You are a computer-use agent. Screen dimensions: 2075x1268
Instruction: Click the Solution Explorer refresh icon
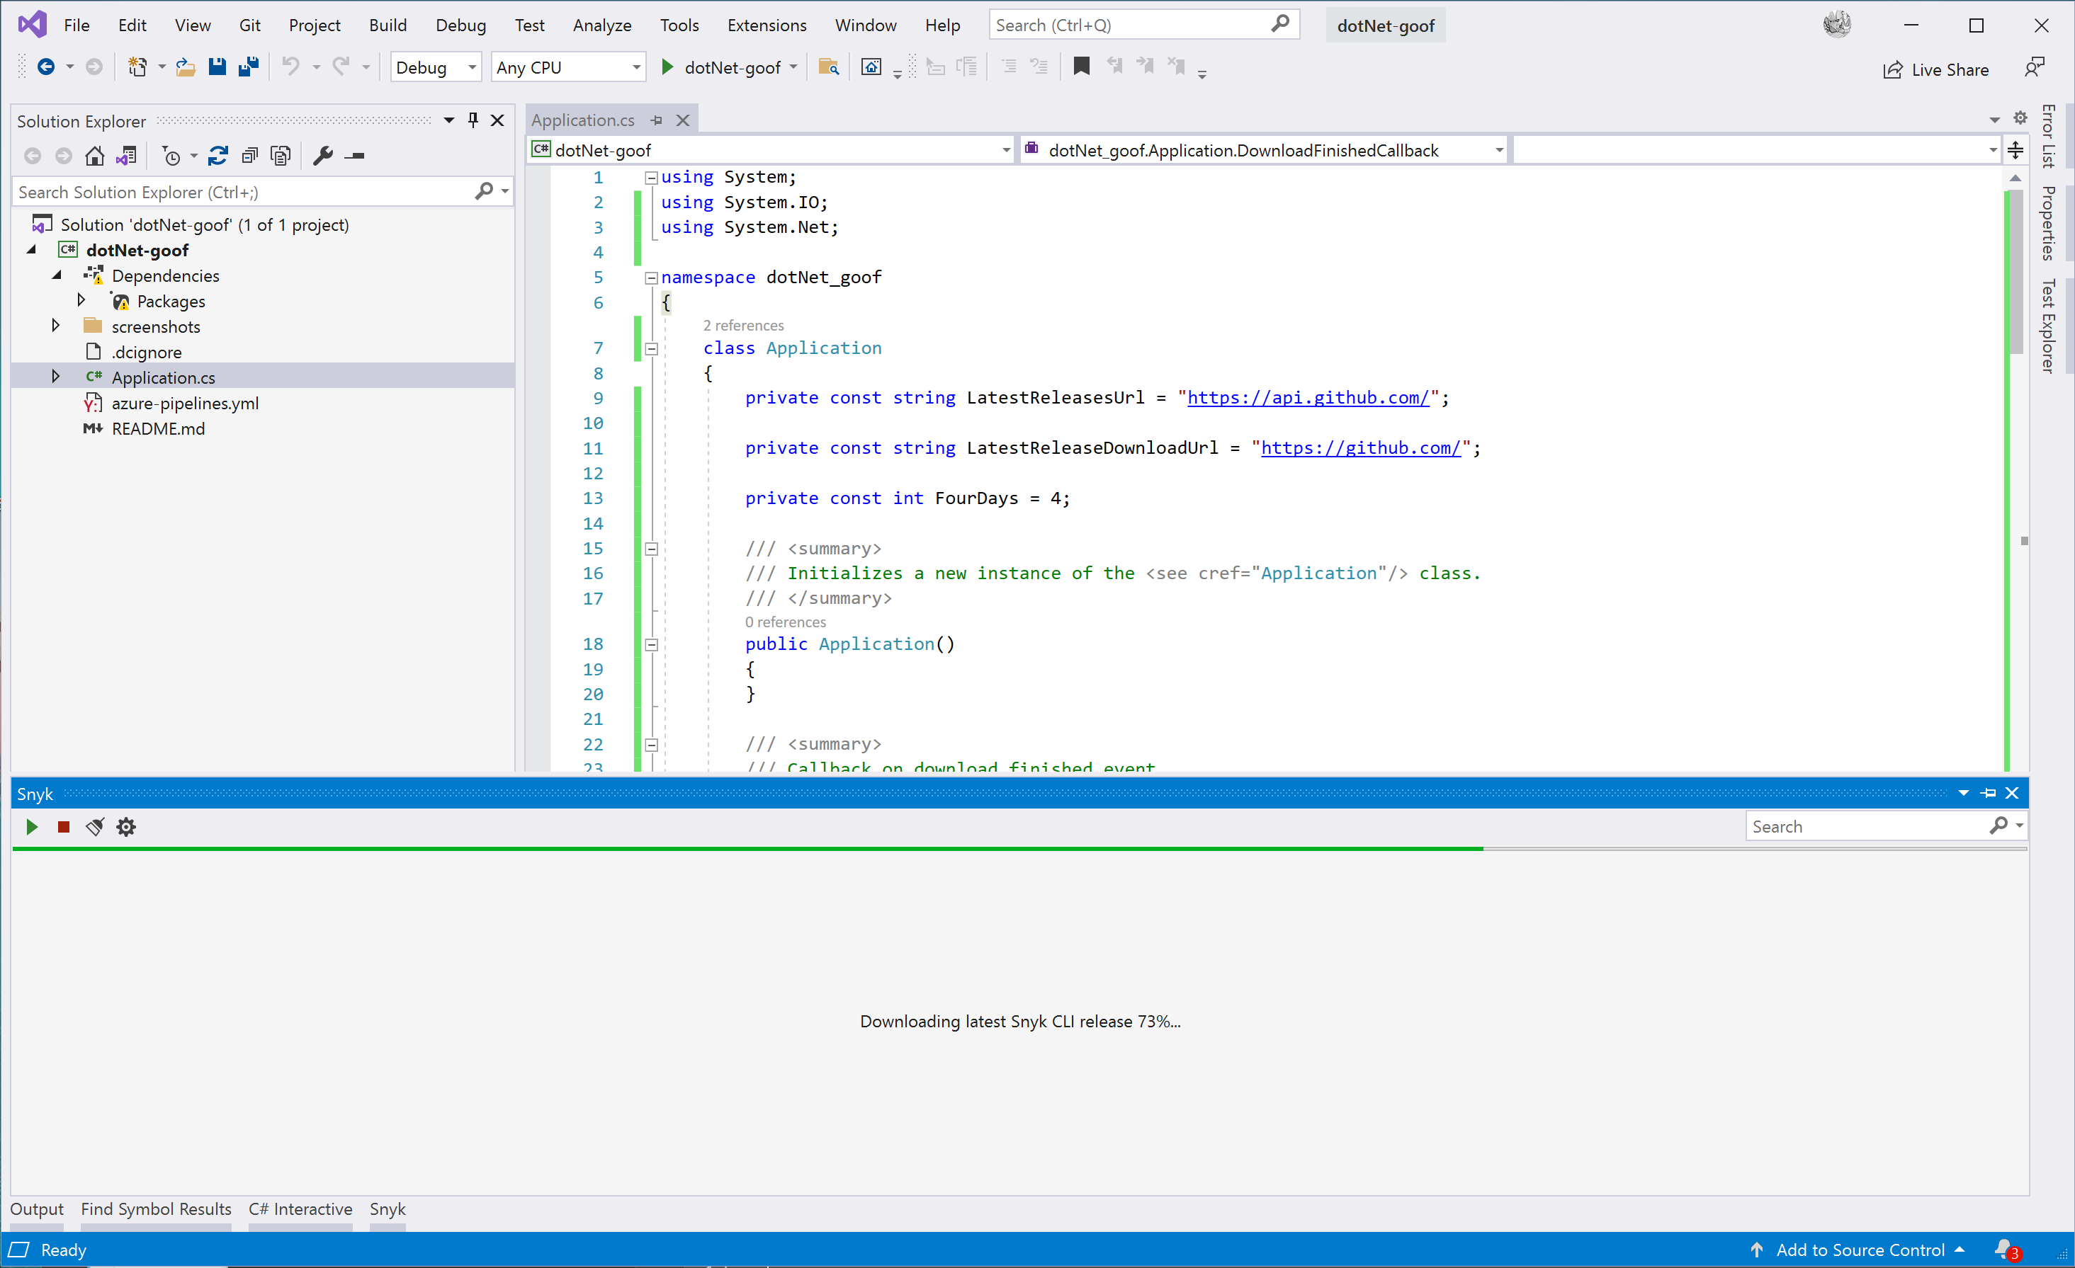pyautogui.click(x=218, y=156)
